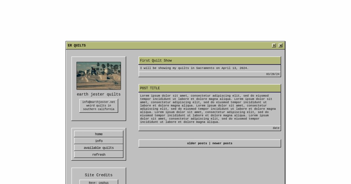Click the Site Credits heading
The image size is (351, 184).
click(x=99, y=175)
